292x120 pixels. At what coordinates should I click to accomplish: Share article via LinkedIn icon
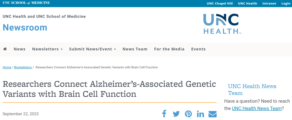tap(200, 114)
